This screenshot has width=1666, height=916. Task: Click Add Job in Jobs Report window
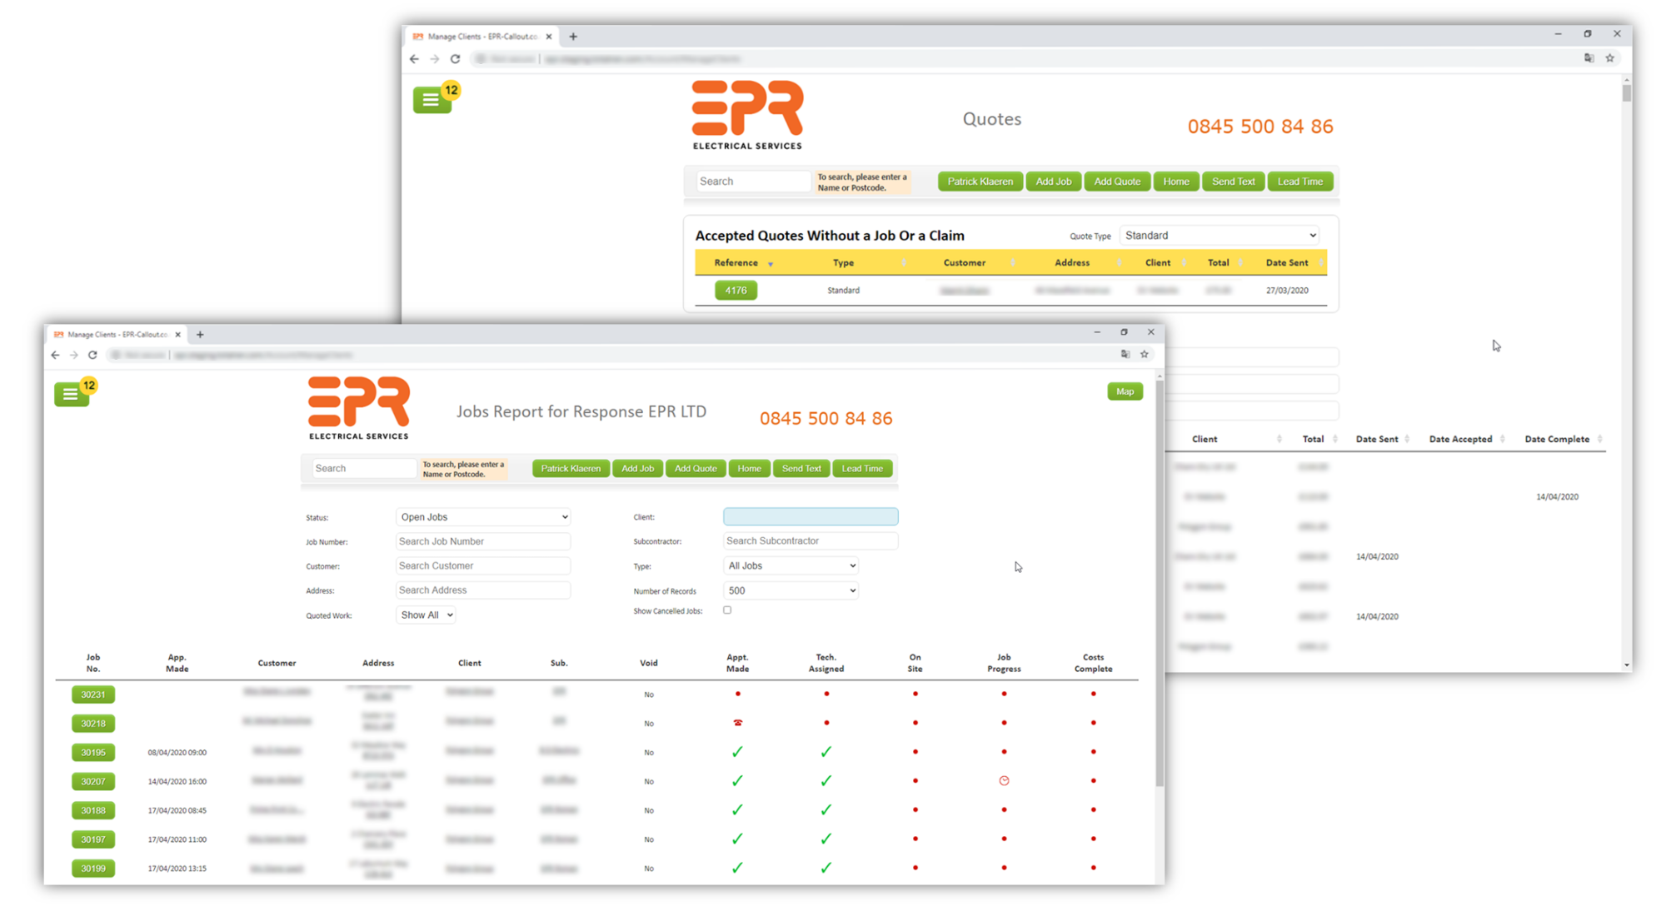click(x=638, y=469)
